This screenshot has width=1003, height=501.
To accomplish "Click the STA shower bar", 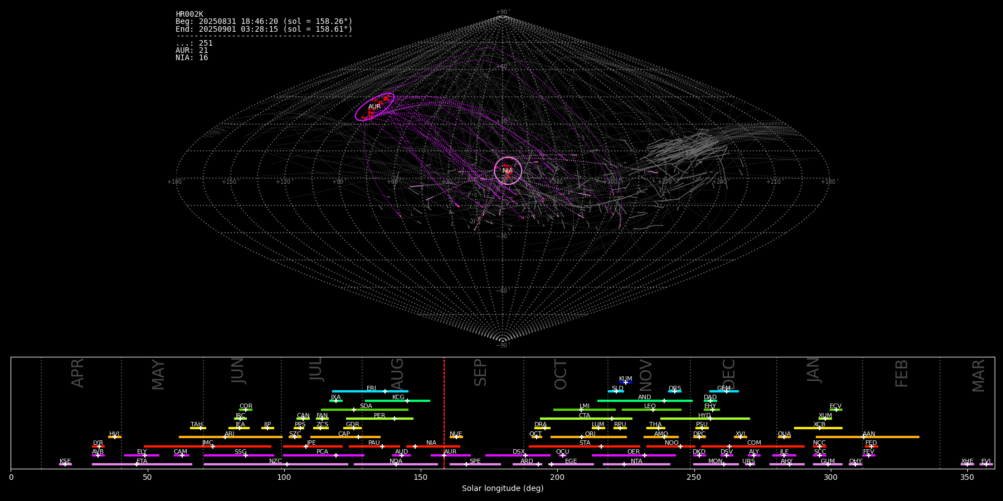I will click(585, 446).
